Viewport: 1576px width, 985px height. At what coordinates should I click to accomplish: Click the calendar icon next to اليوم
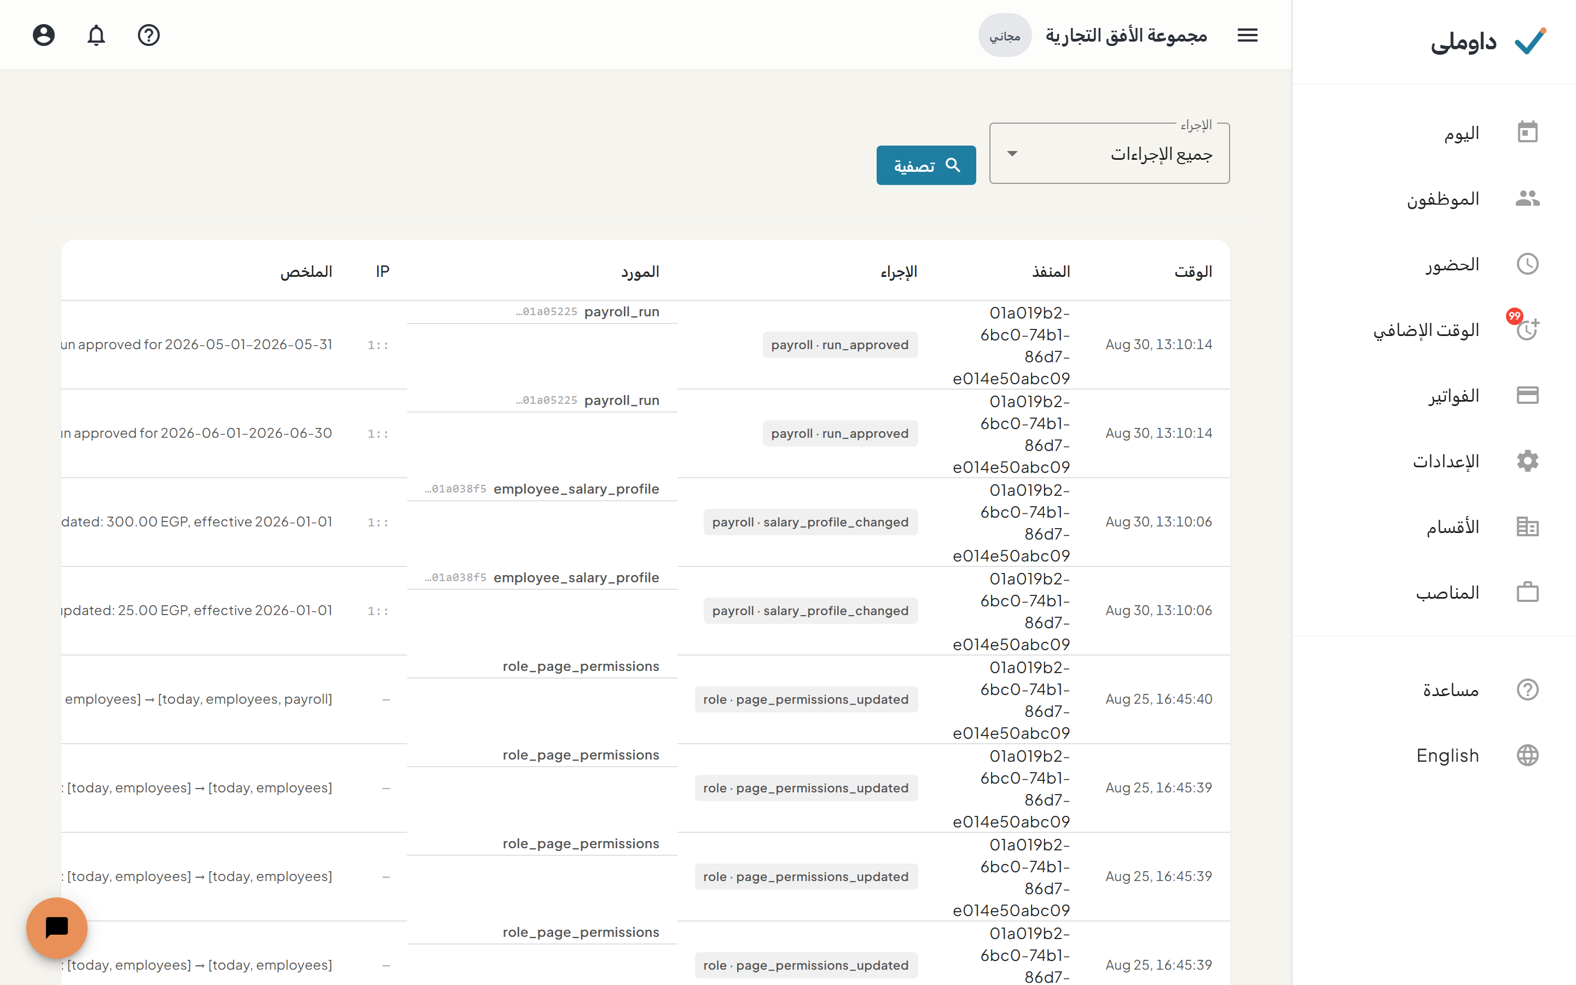[1527, 132]
